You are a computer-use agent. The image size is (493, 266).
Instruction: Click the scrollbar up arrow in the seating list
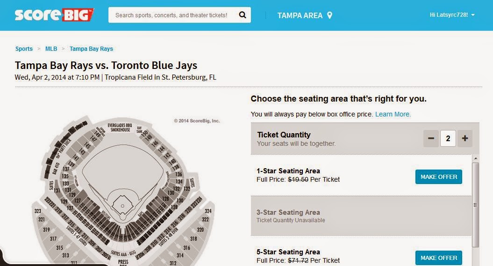coord(475,158)
